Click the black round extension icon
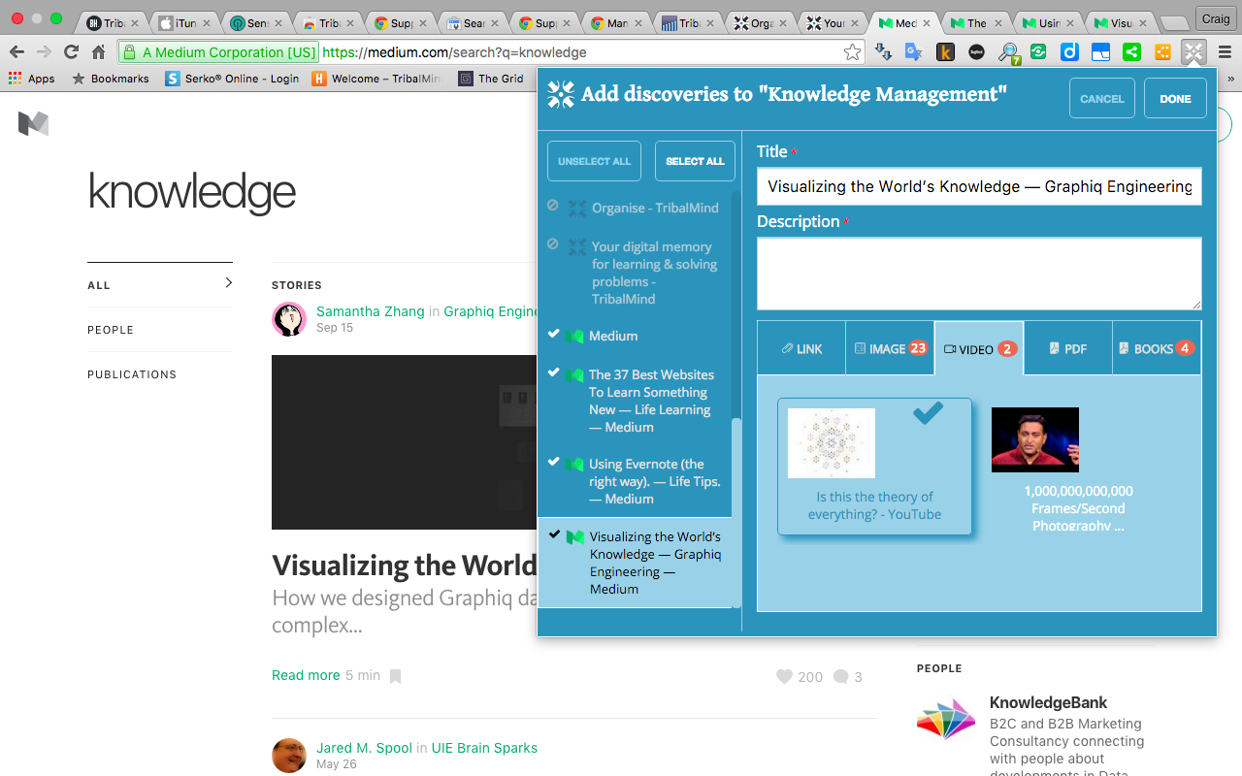The height and width of the screenshot is (776, 1242). 976,52
